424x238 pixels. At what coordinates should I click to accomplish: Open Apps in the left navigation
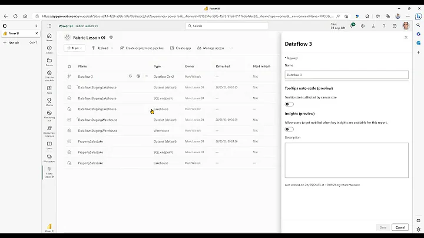coord(49,90)
